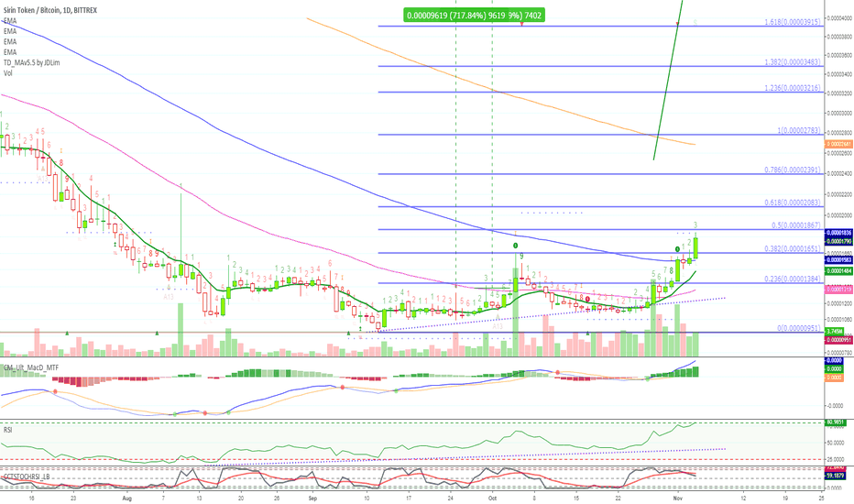Click the orange dot on MACD signal line near Sep
The image size is (854, 504).
pos(343,387)
